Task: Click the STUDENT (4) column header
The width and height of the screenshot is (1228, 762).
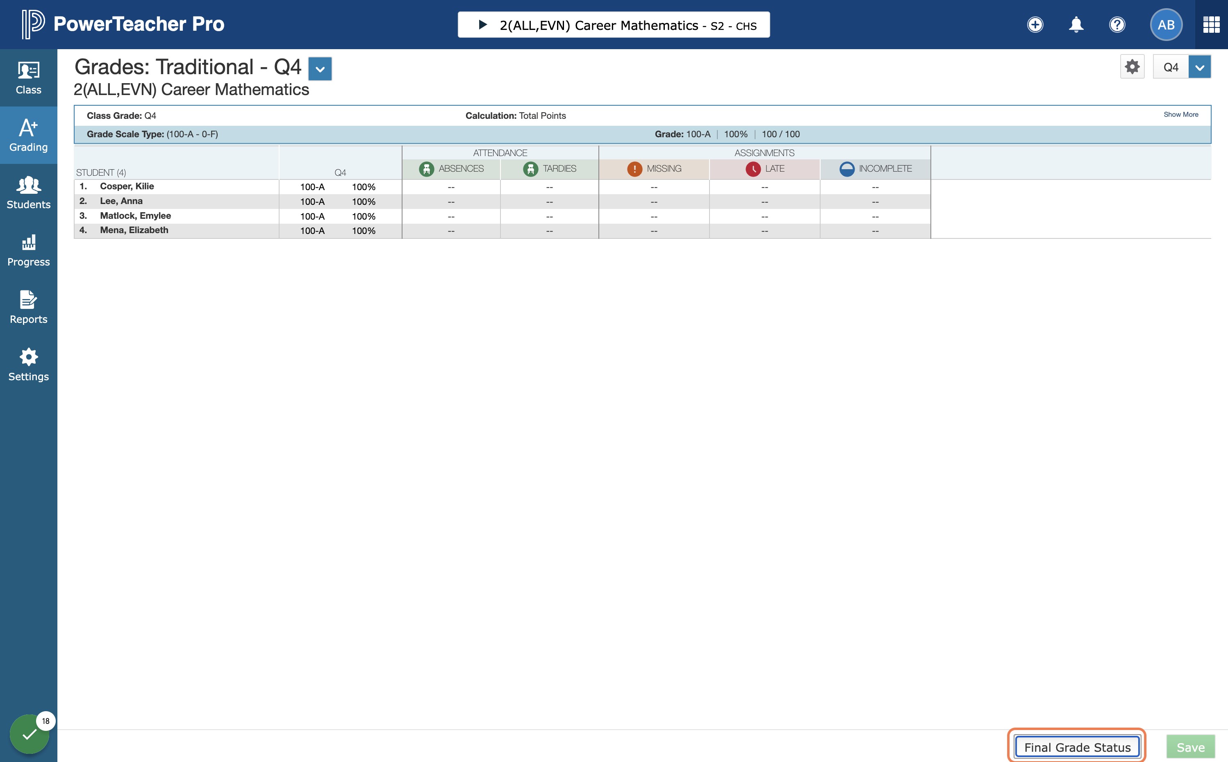Action: (101, 173)
